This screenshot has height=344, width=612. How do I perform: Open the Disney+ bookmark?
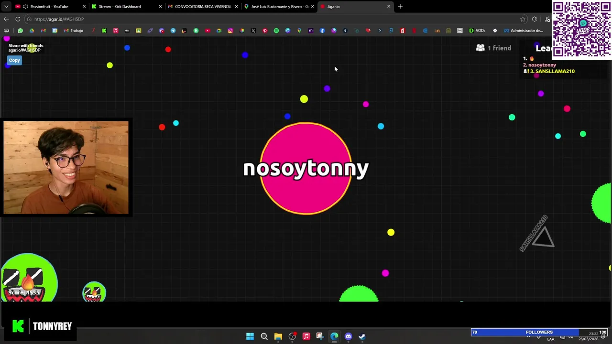[357, 31]
